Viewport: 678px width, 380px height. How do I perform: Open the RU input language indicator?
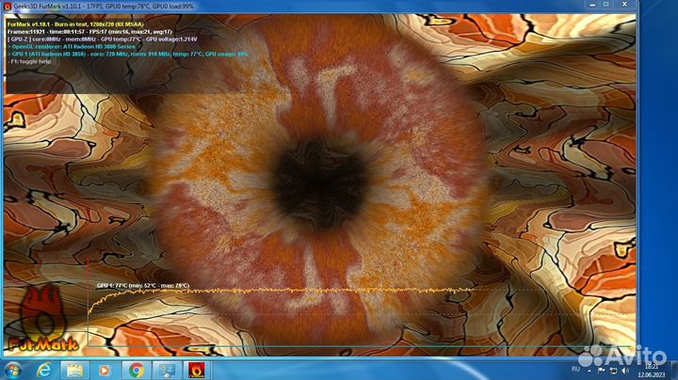tap(575, 369)
